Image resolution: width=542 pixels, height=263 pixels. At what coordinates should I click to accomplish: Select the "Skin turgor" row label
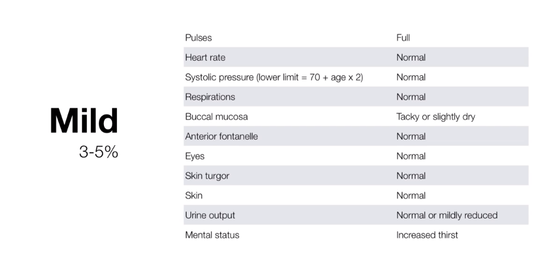[207, 176]
